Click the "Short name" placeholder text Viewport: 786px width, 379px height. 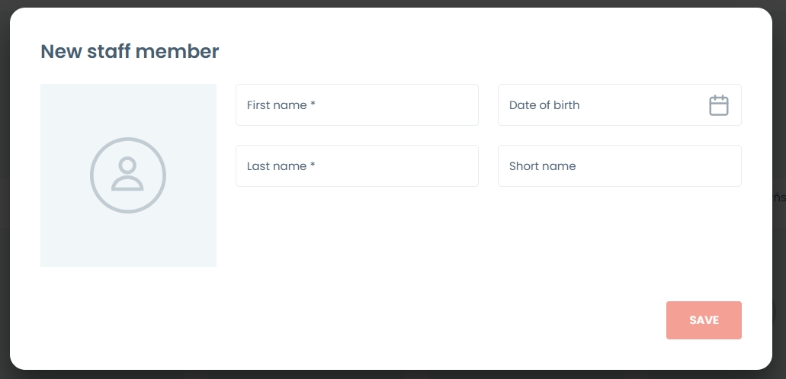tap(542, 166)
